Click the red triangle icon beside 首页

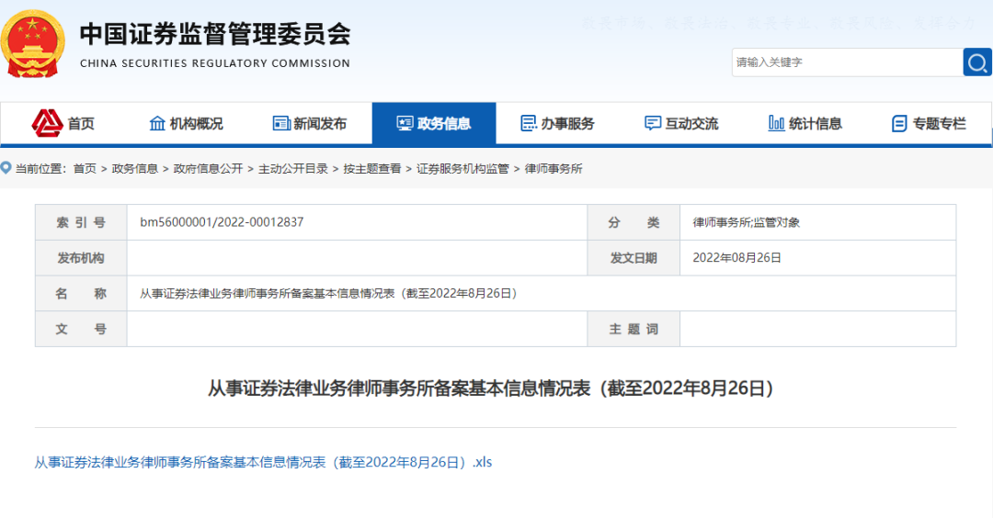(x=47, y=123)
